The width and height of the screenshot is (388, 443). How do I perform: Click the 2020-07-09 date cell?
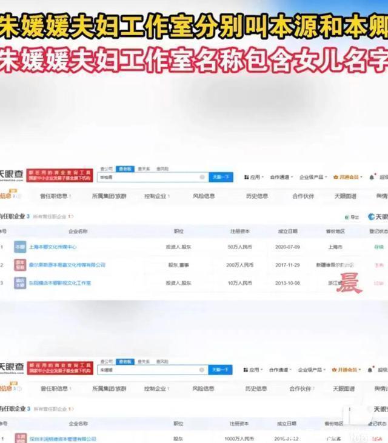coord(287,247)
